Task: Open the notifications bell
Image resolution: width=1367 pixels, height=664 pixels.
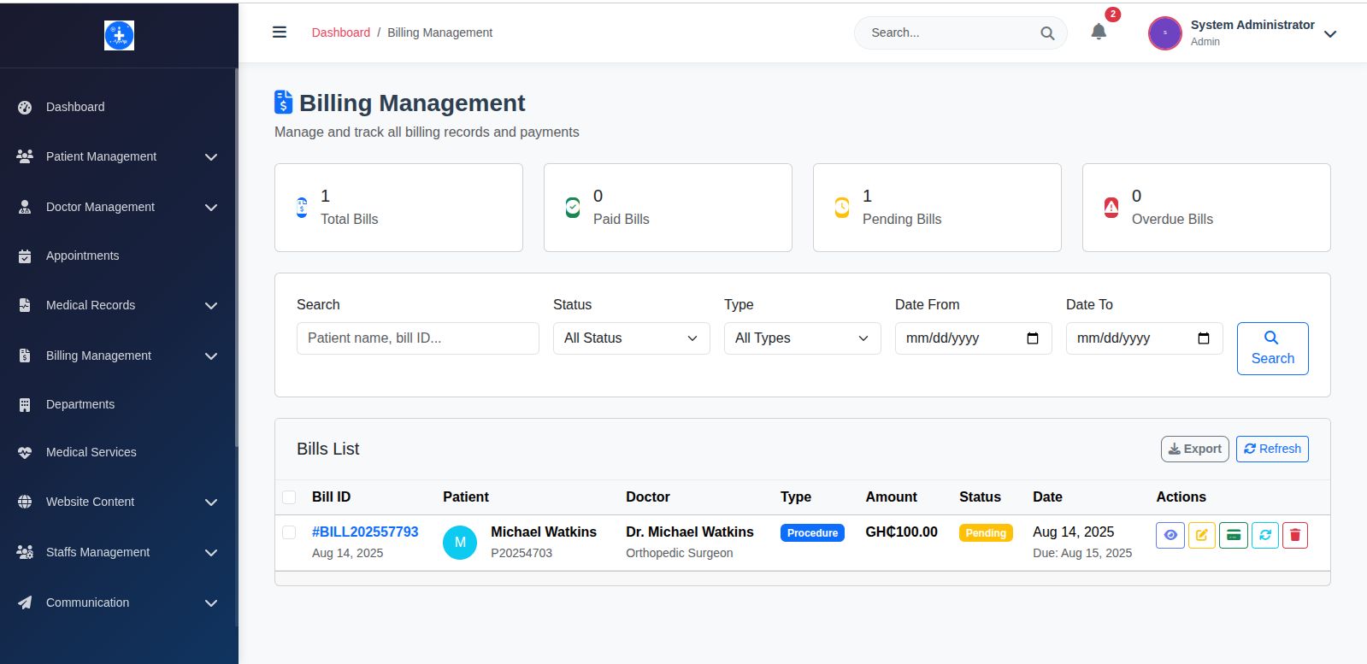Action: (1099, 32)
